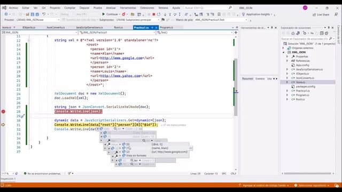The height and width of the screenshot is (192, 342).
Task: Open the google.com URL link in code
Action: [121, 58]
